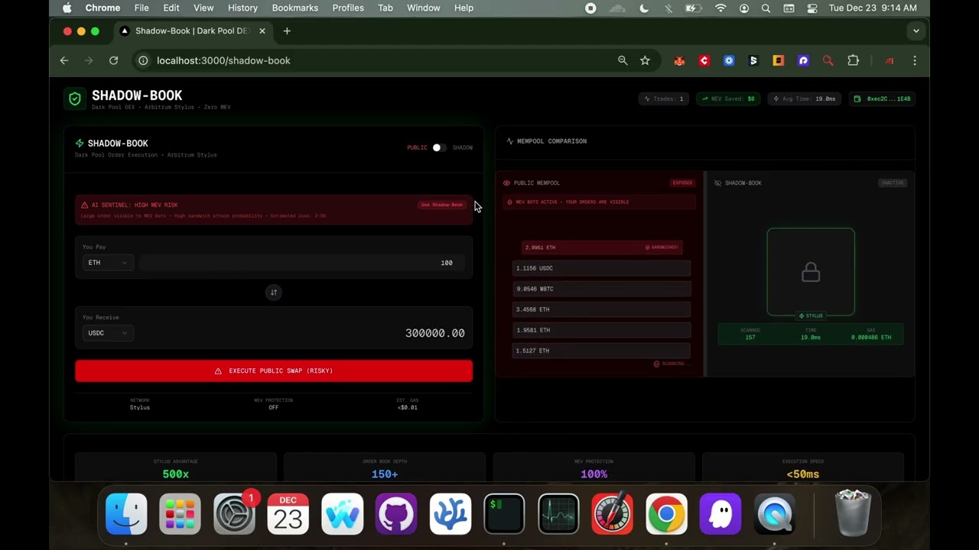Click the 100% MEV Protection card
This screenshot has height=550, width=979.
(594, 467)
